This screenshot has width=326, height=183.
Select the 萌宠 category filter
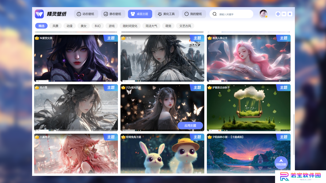point(168,26)
